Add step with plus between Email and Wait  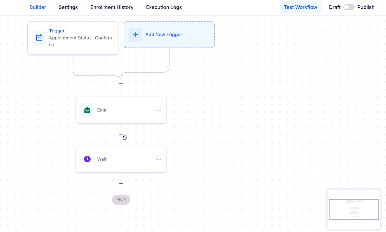pos(121,134)
